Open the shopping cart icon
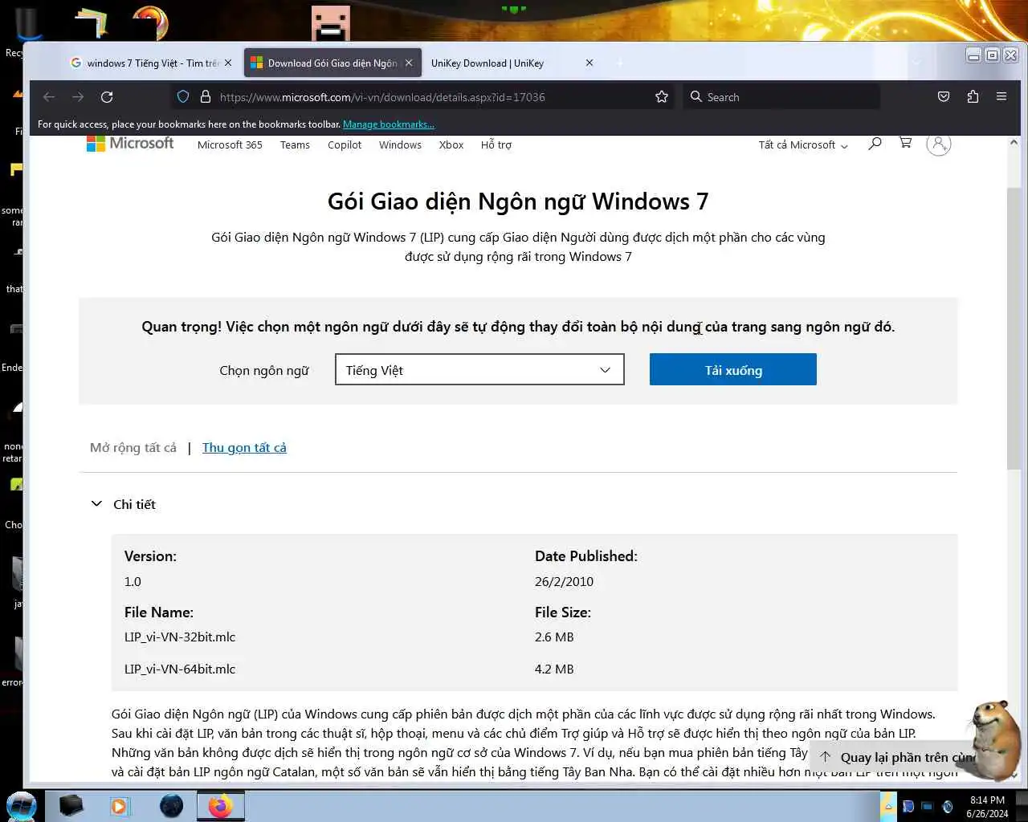Viewport: 1028px width, 822px height. (906, 143)
